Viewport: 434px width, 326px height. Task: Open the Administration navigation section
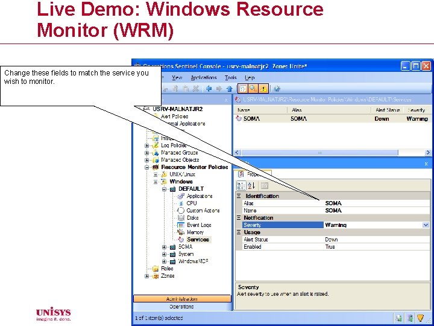point(182,299)
